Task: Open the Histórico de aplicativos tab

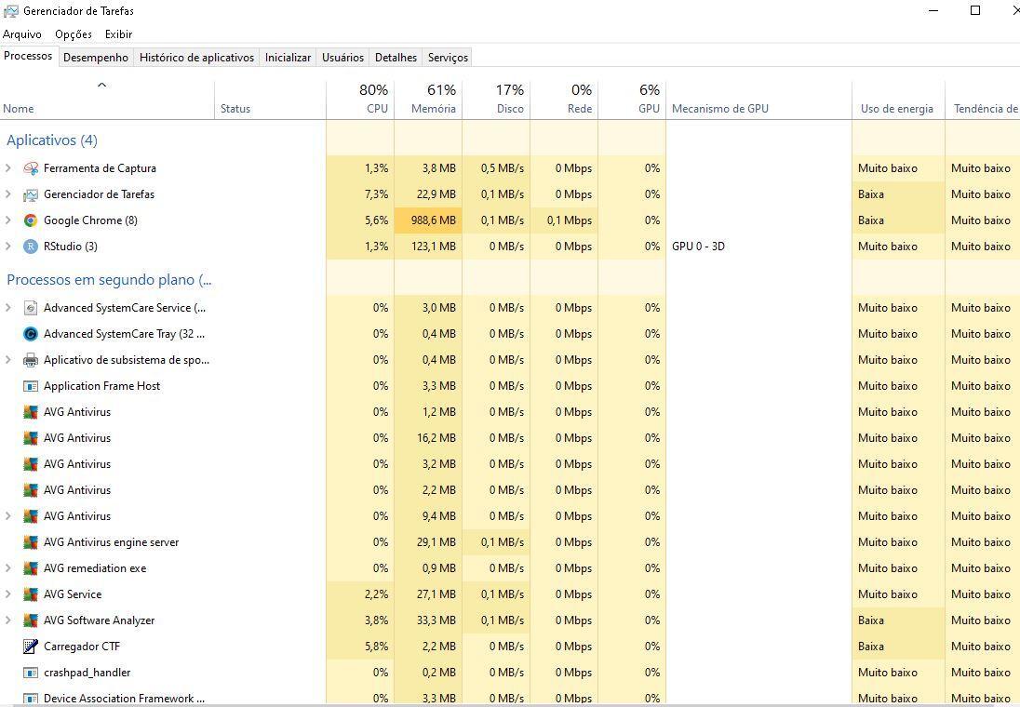Action: pos(196,58)
